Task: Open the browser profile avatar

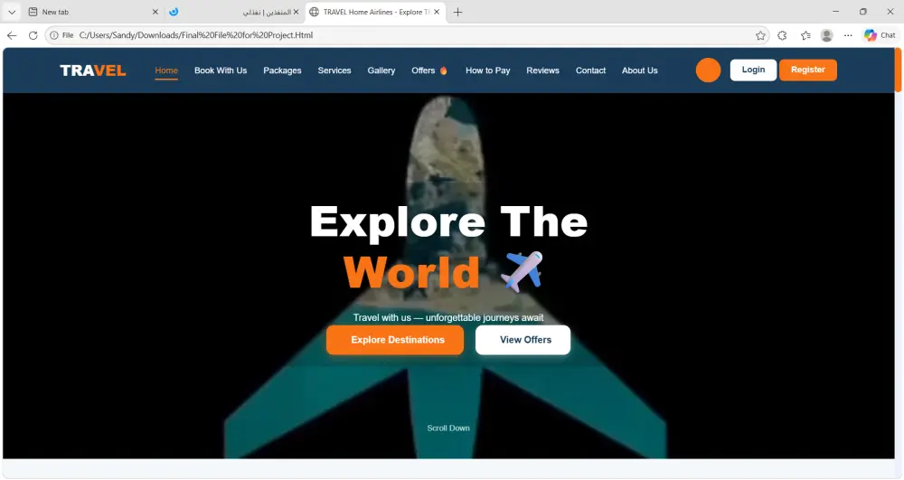Action: (x=827, y=35)
